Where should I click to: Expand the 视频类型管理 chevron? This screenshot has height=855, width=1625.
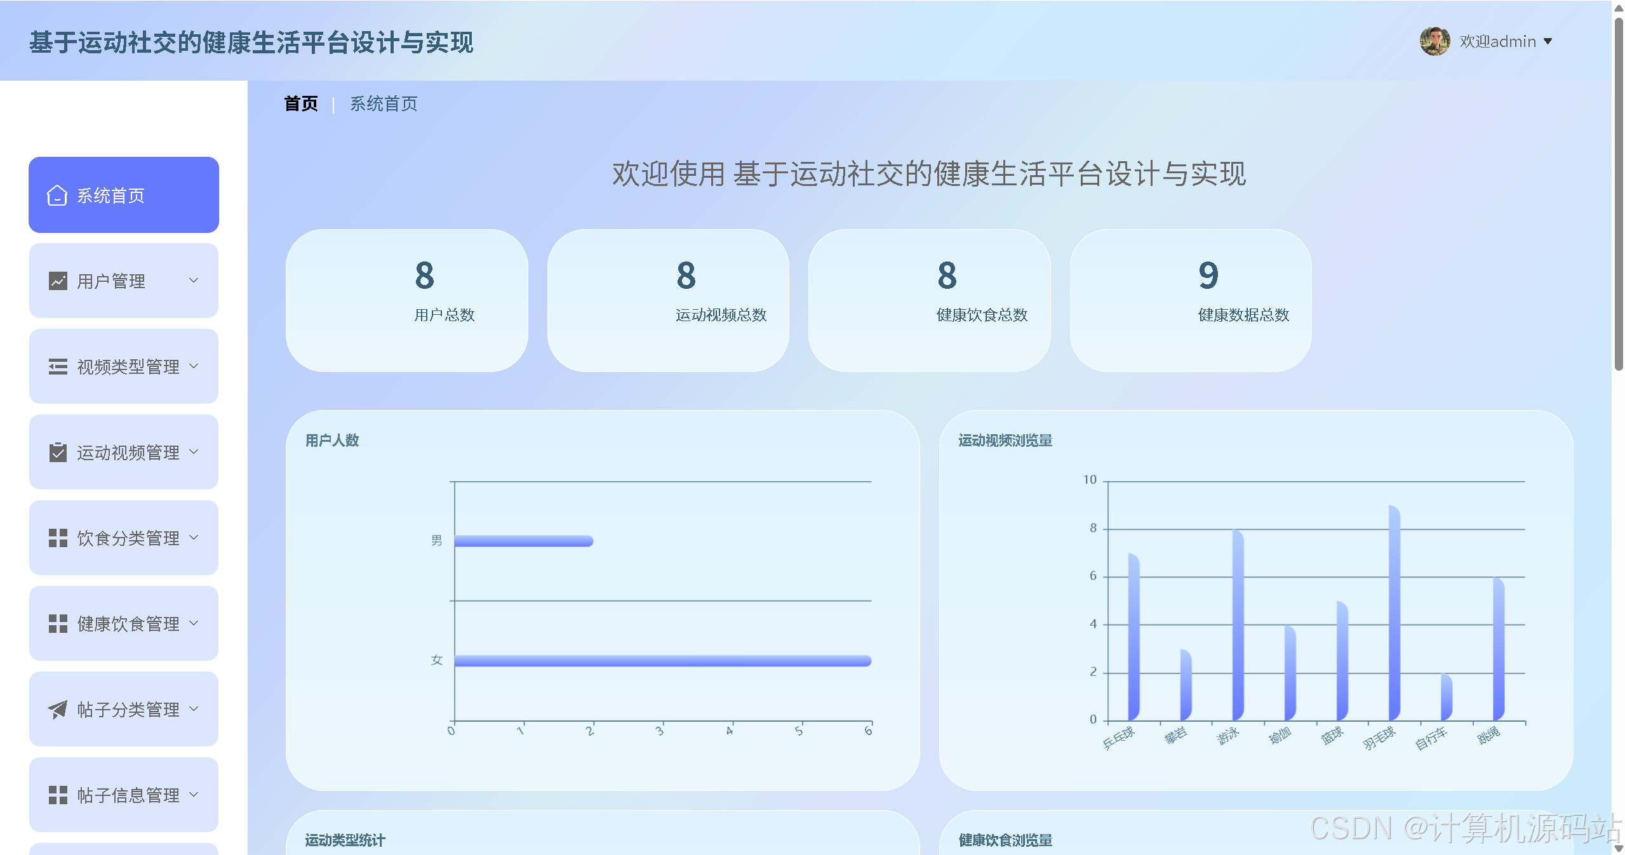pos(194,366)
